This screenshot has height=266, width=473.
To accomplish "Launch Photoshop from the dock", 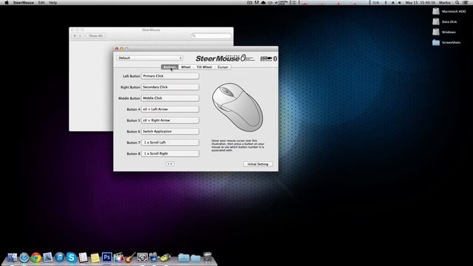I will pyautogui.click(x=106, y=257).
